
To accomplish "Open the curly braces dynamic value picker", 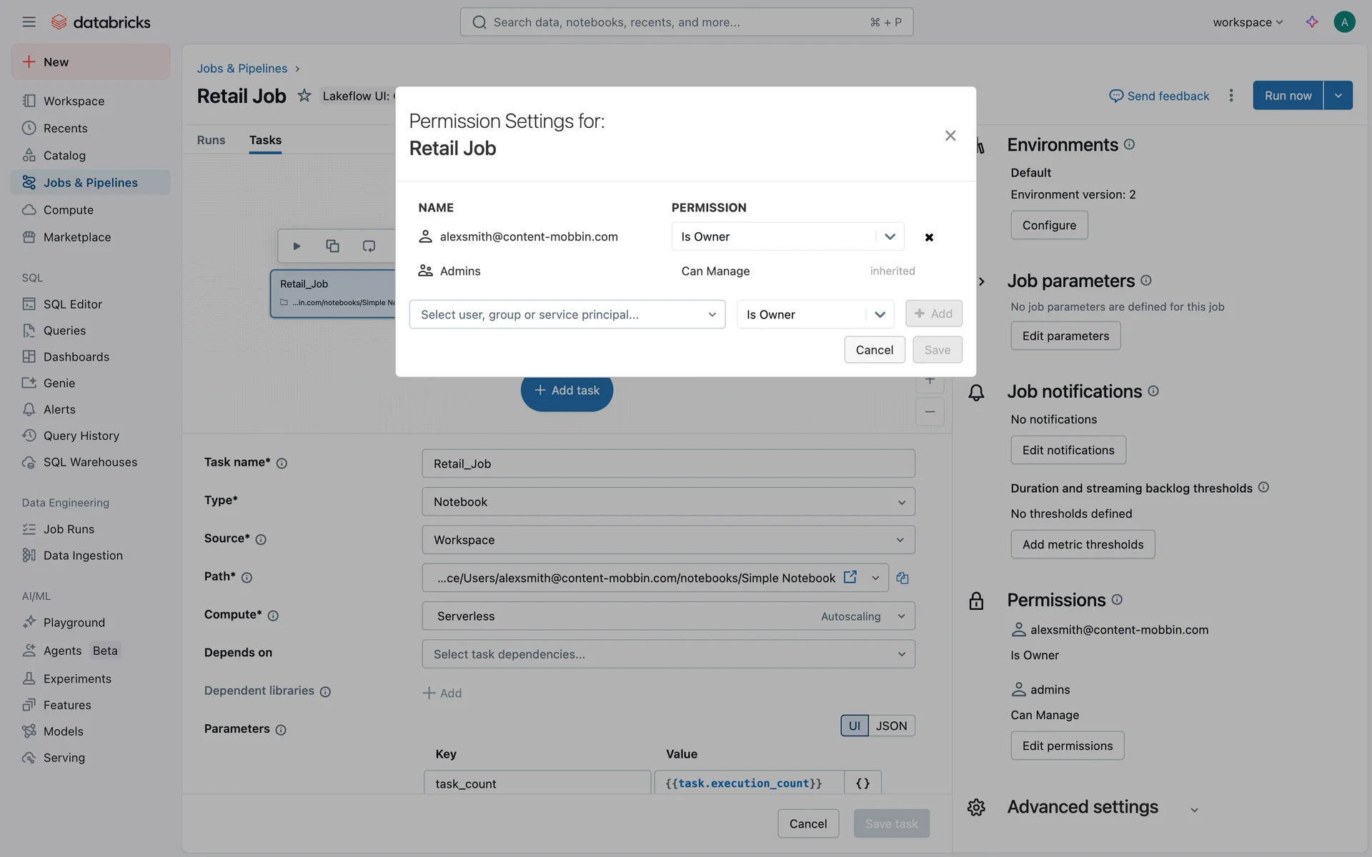I will 863,783.
